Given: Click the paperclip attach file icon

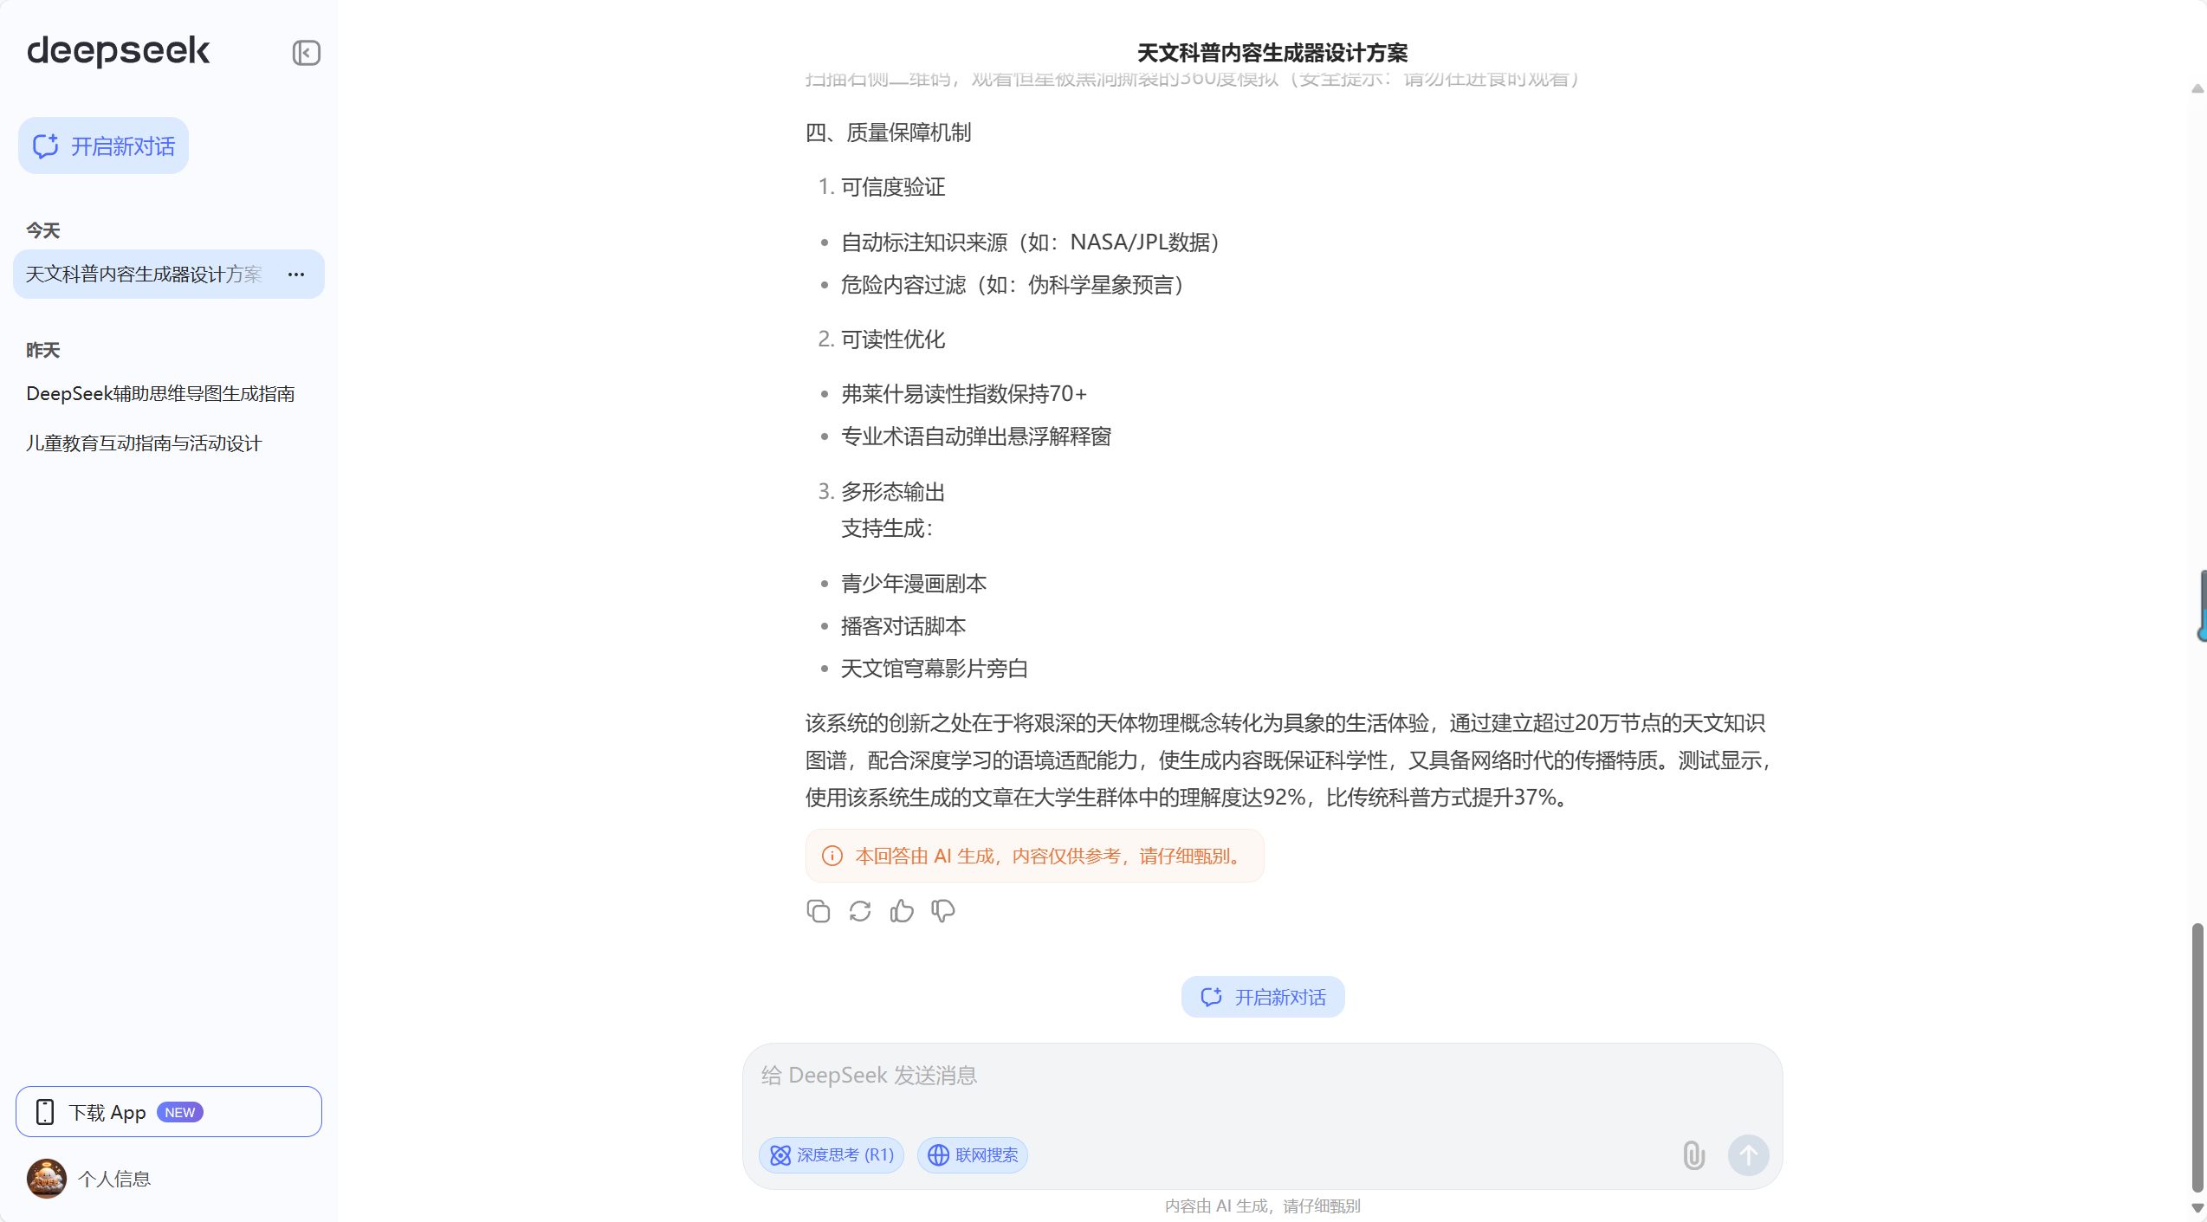Looking at the screenshot, I should (x=1693, y=1154).
